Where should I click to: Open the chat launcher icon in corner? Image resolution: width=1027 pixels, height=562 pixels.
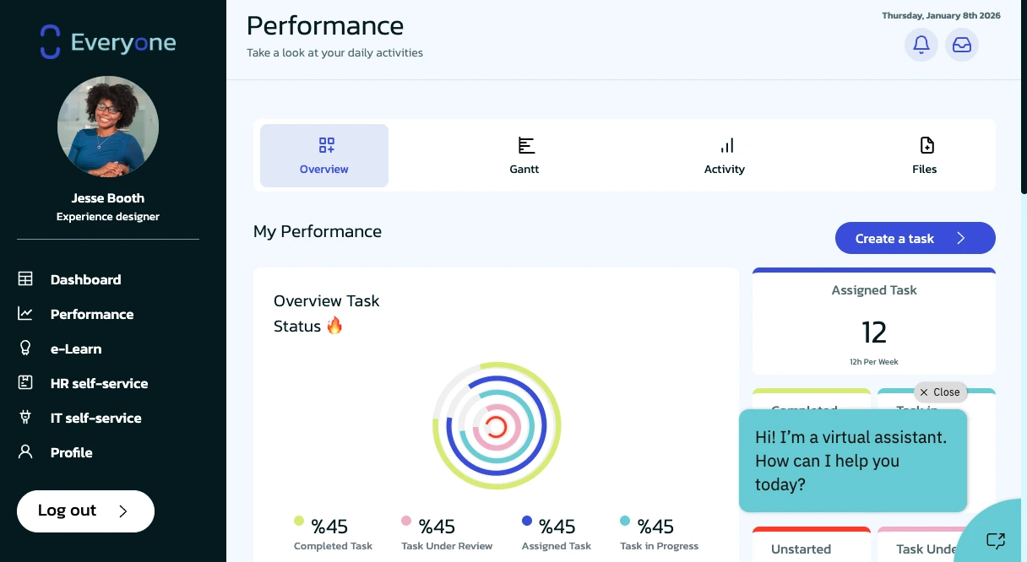[995, 540]
